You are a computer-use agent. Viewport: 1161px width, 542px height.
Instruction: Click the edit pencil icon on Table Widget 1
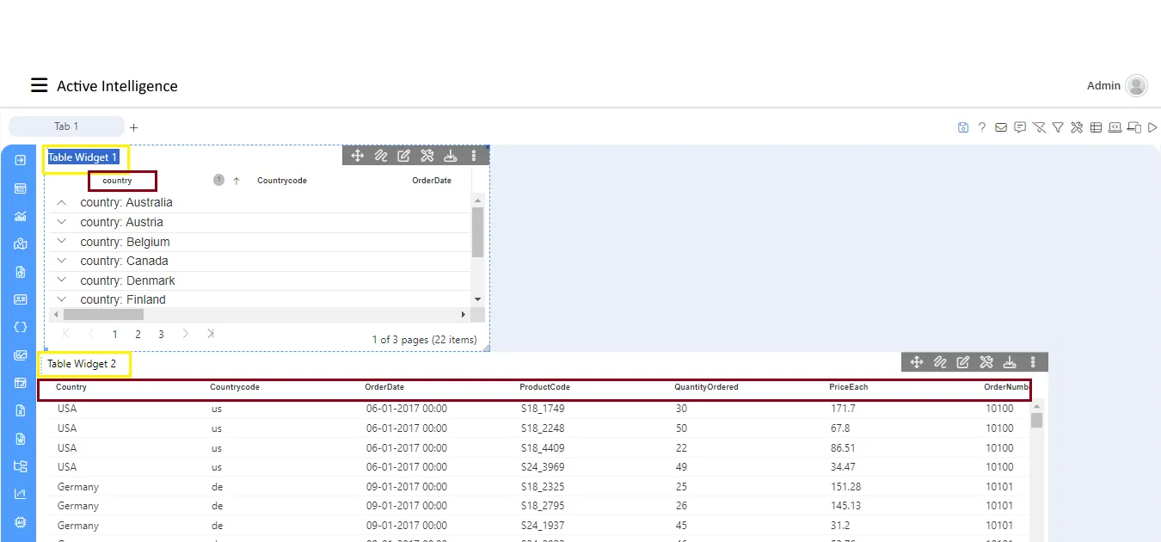[404, 156]
